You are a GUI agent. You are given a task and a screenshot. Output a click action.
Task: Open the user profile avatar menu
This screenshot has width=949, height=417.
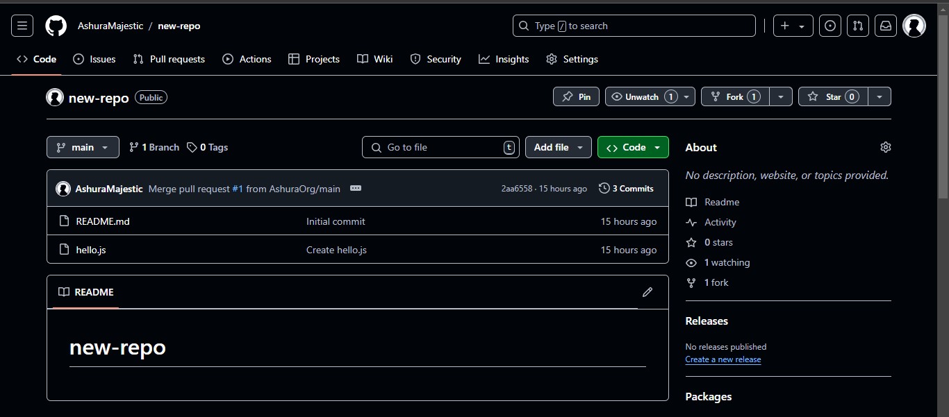(x=914, y=26)
